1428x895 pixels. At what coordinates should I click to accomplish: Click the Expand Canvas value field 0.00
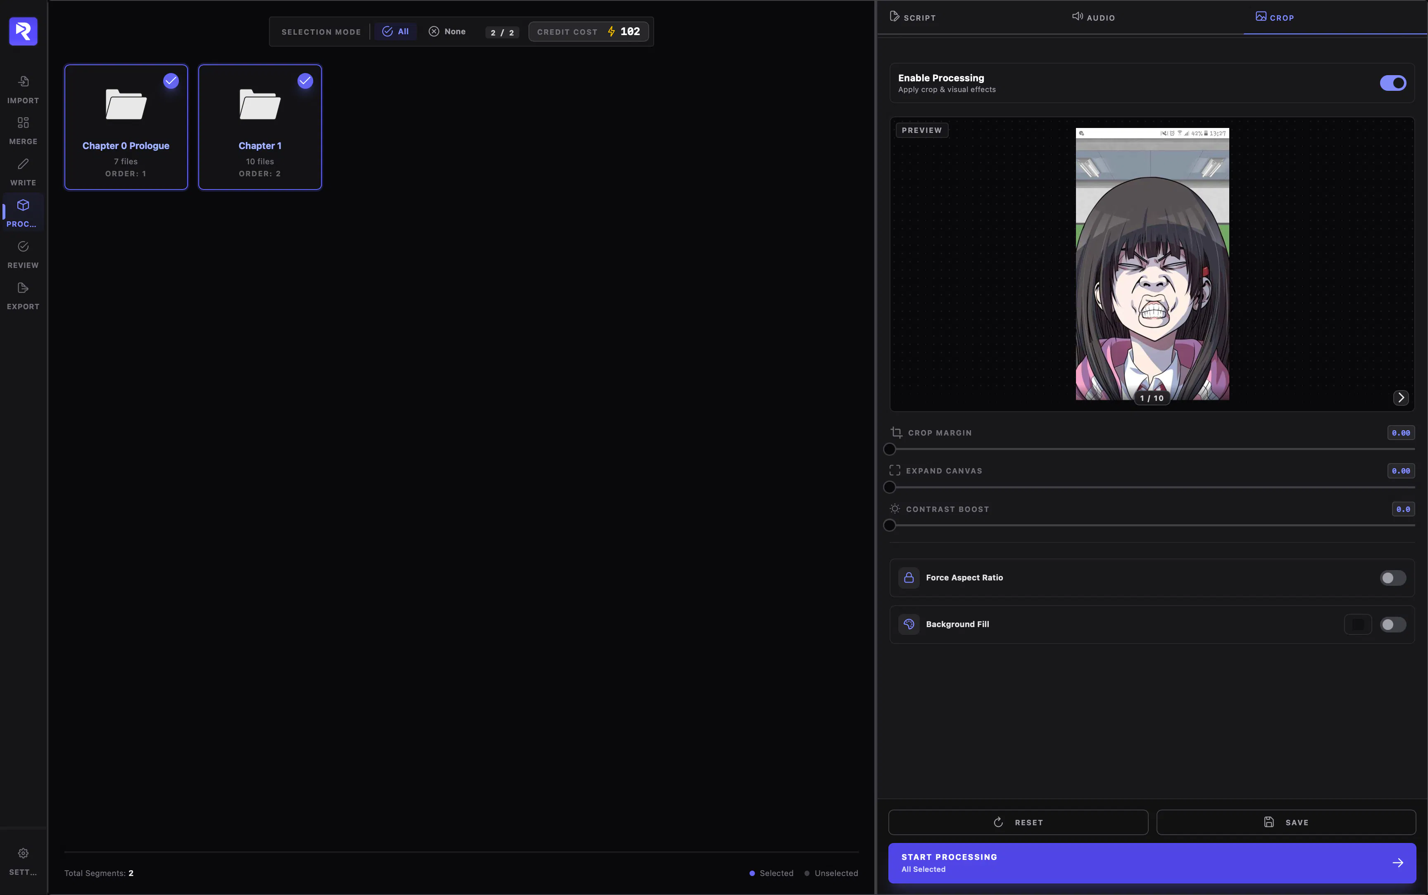pos(1401,471)
